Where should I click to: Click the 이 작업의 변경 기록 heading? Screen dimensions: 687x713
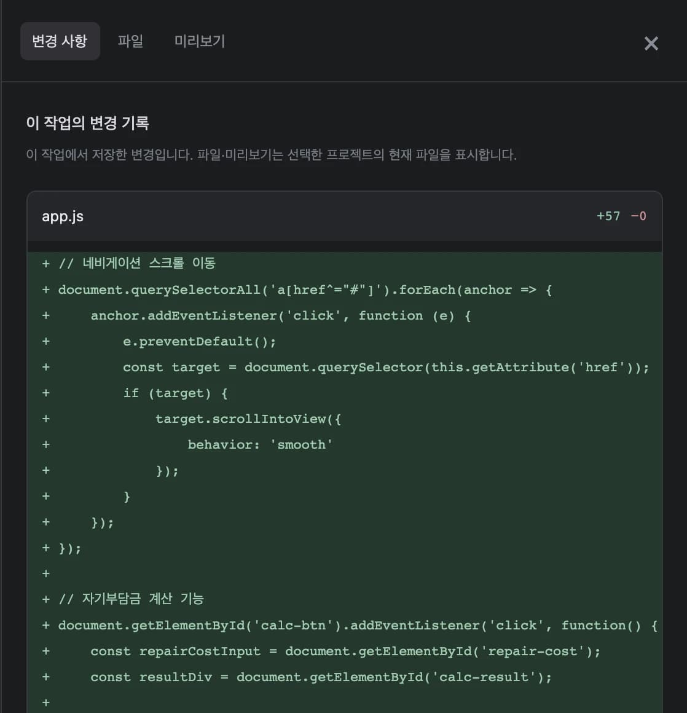coord(87,123)
